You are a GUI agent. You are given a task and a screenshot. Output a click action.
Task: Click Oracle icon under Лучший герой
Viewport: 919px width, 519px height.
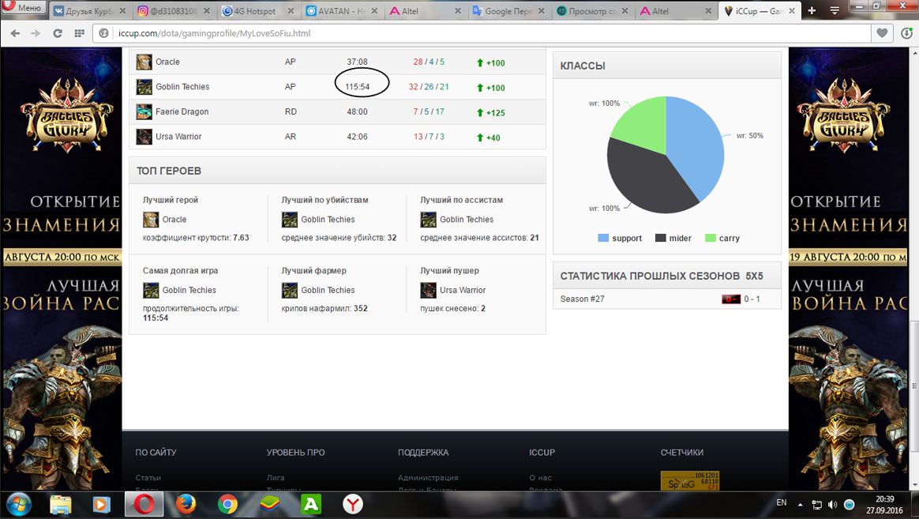(151, 220)
